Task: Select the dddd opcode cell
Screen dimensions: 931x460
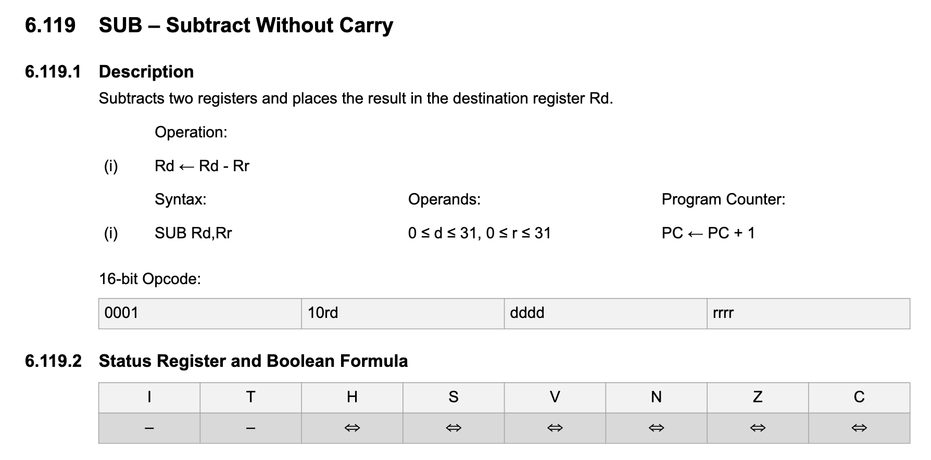Action: tap(606, 313)
